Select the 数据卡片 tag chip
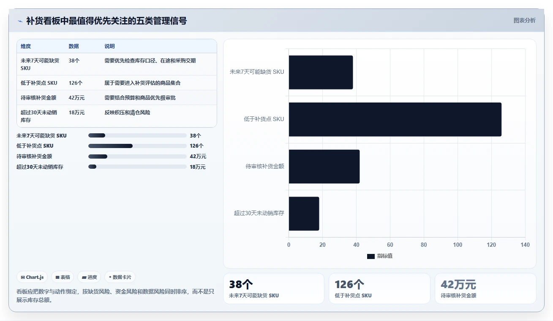The width and height of the screenshot is (553, 321). [x=120, y=277]
